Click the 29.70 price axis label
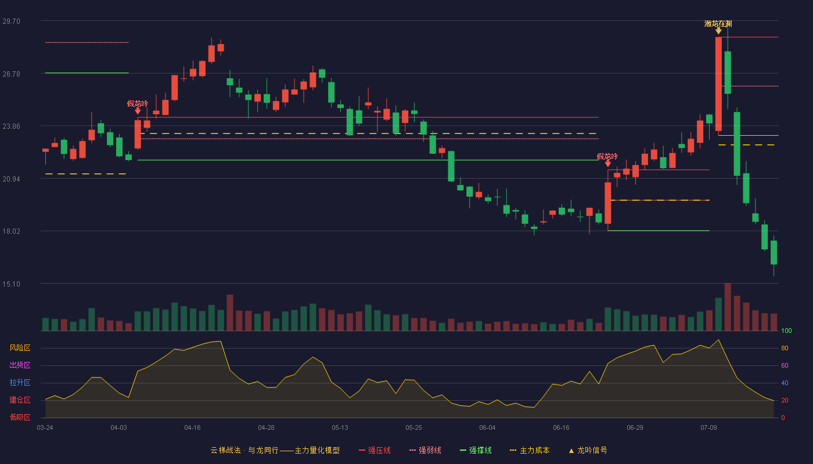The image size is (813, 464). pos(12,21)
